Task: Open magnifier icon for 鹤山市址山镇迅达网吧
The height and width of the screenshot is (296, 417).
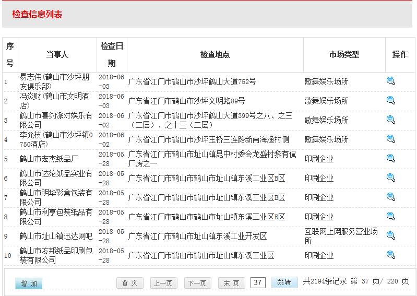Action: (x=390, y=235)
